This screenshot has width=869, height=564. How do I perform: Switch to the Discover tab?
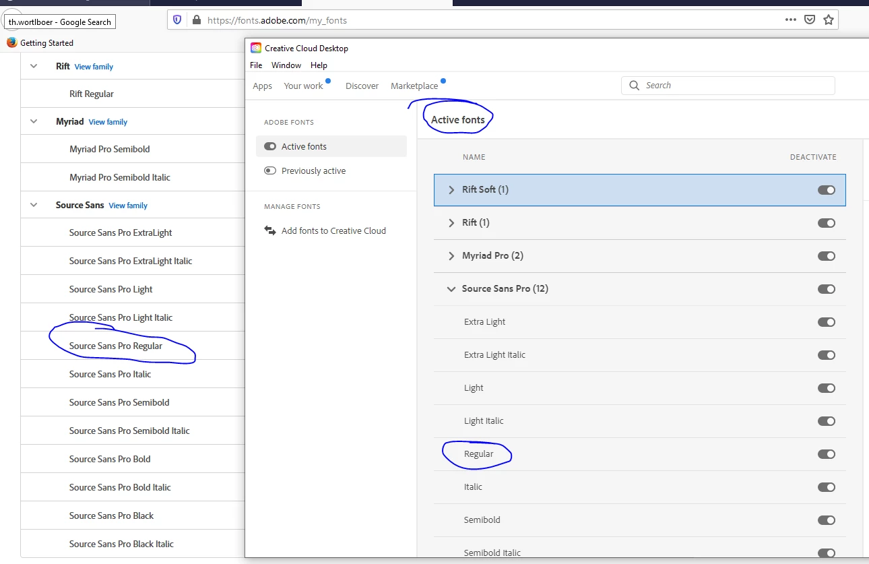click(362, 86)
